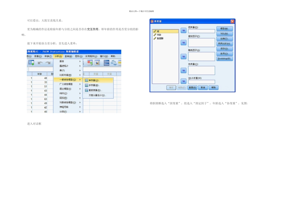
Task: Open the 图形(G) menu
Action: (79, 57)
